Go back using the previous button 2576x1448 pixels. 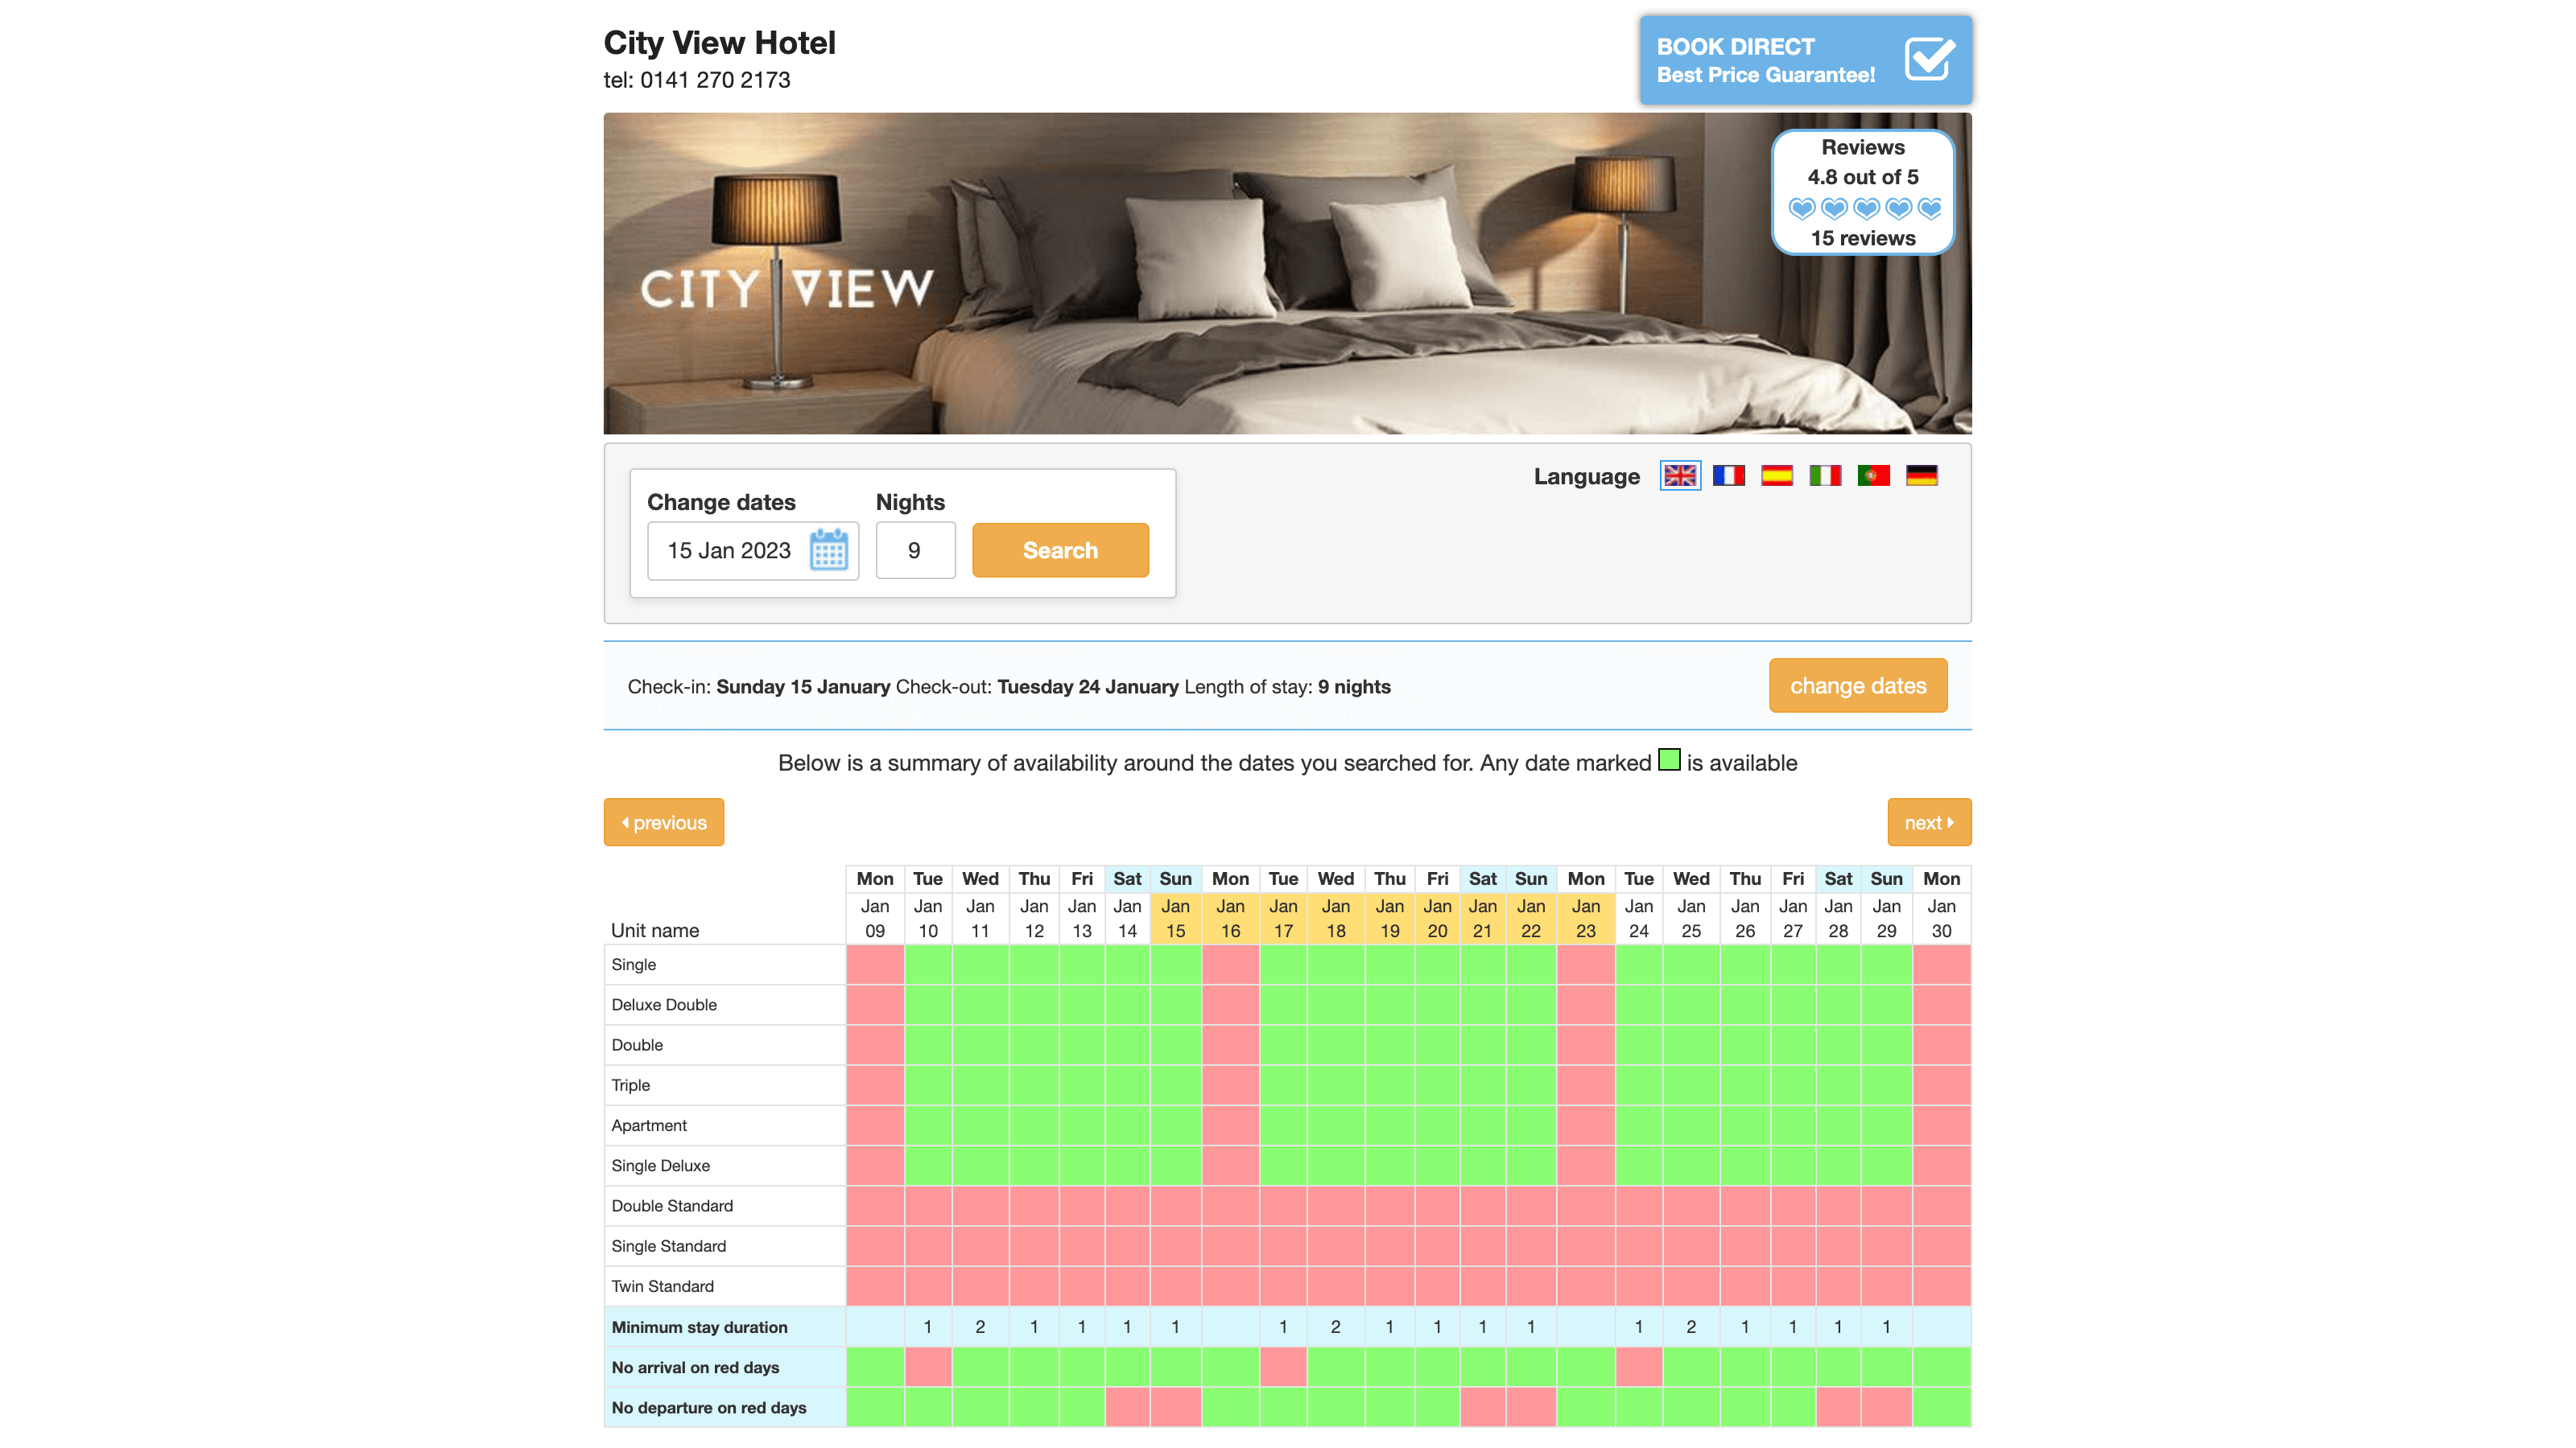pyautogui.click(x=663, y=821)
